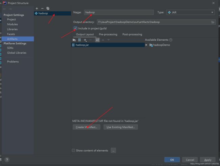Open the Type JAR dropdown
Image resolution: width=220 pixels, height=166 pixels.
pyautogui.click(x=191, y=12)
